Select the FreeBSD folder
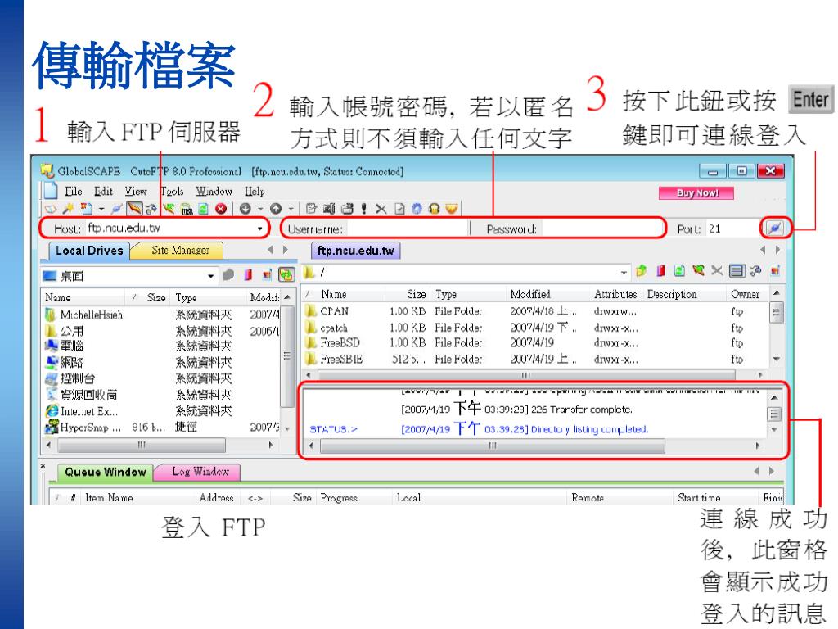838x629 pixels. coord(340,343)
